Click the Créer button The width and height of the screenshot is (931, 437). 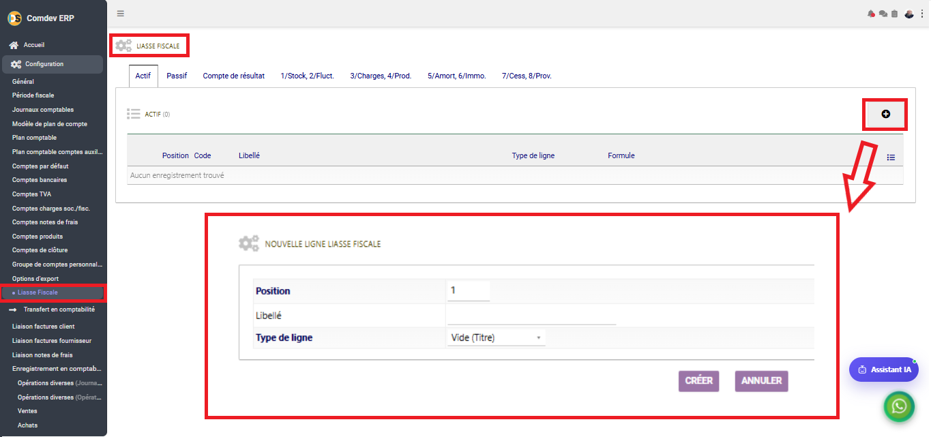coord(698,381)
